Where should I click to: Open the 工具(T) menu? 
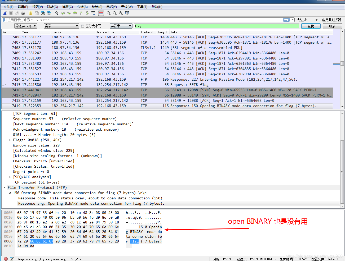tap(142, 7)
